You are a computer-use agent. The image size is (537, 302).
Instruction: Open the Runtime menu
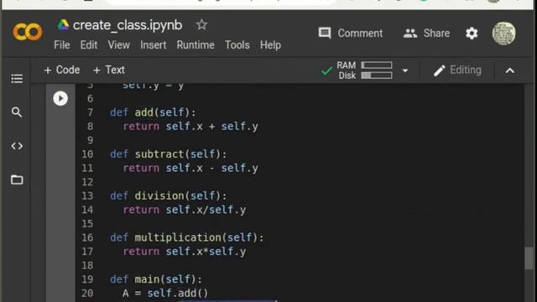[196, 44]
